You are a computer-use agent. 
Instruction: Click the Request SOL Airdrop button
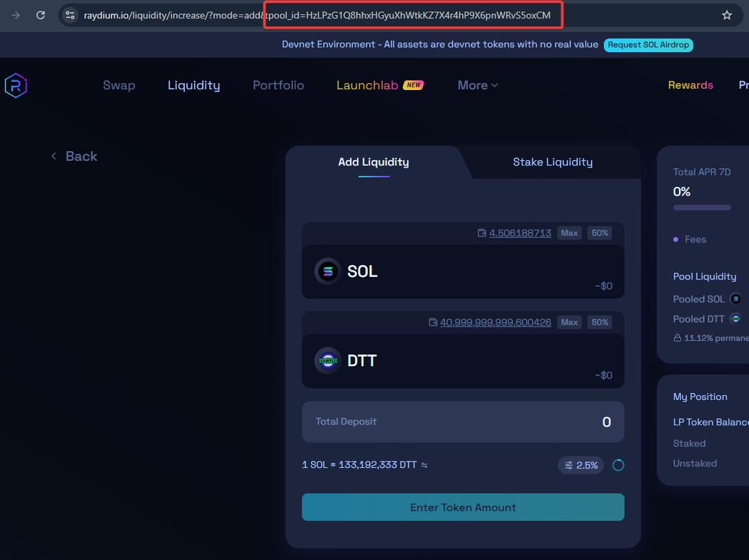coord(648,45)
